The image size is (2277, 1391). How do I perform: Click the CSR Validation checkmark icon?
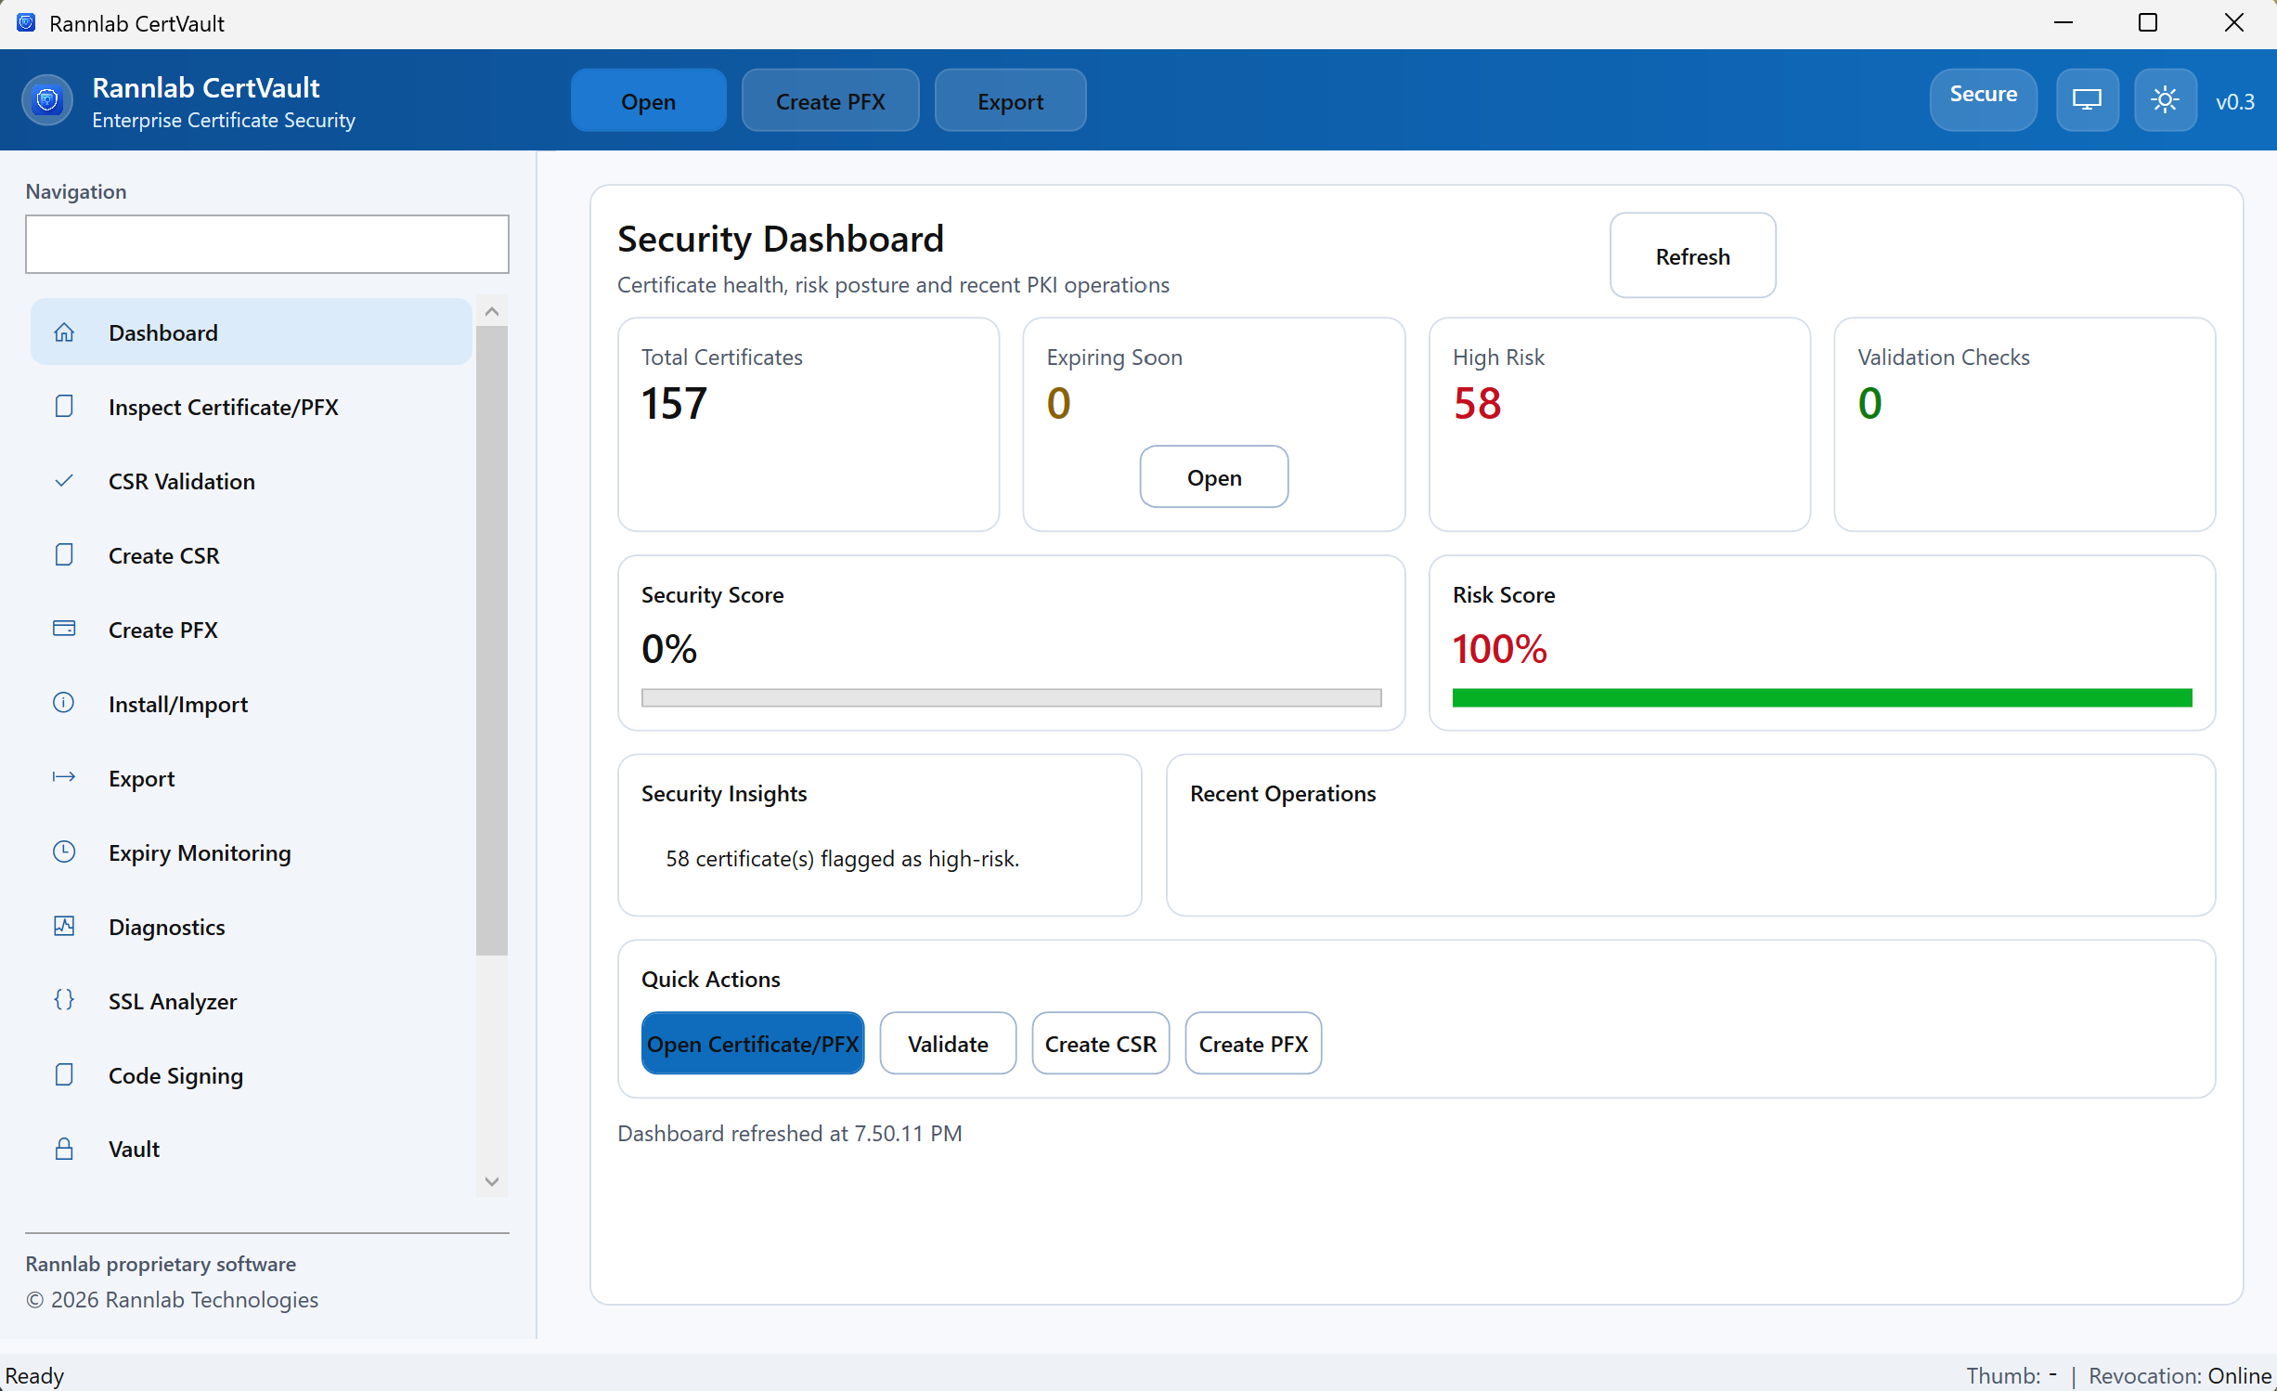click(x=64, y=481)
